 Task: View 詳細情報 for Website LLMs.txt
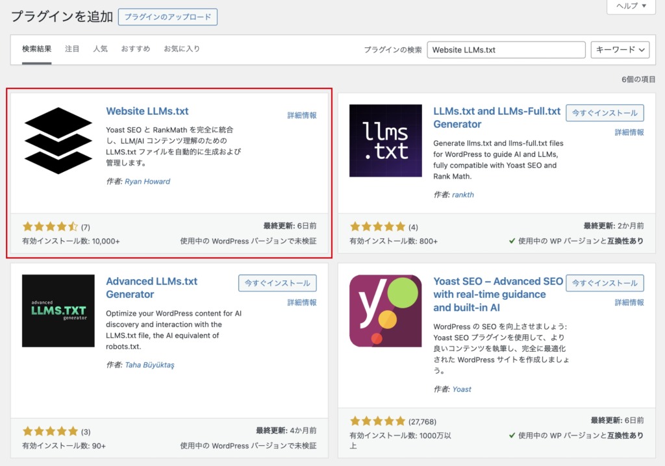point(301,116)
